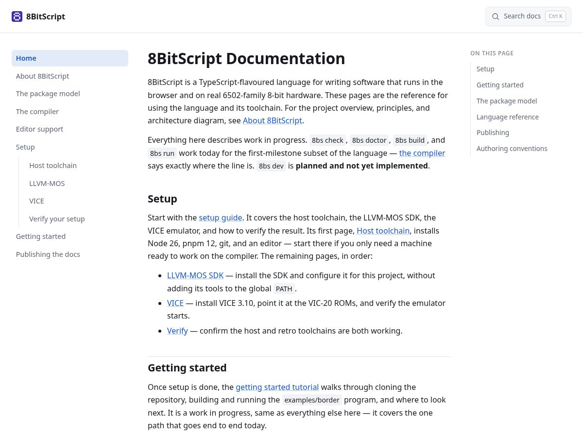Click the 8BitScript logo icon
This screenshot has height=437, width=583.
[17, 17]
